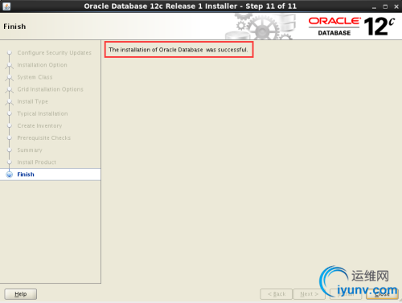Image resolution: width=402 pixels, height=303 pixels.
Task: Click the installer window title bar icon
Action: click(x=6, y=6)
